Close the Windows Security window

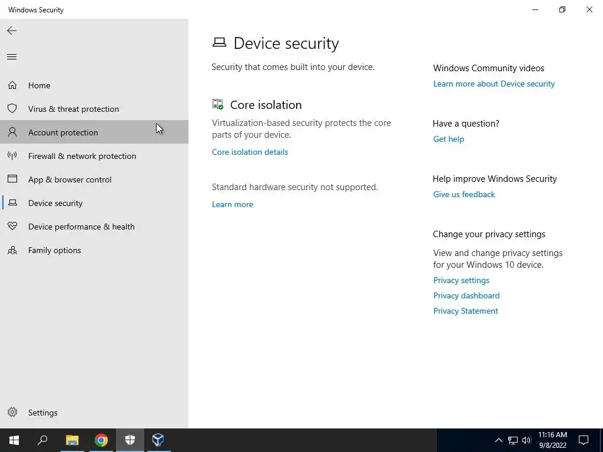[x=589, y=9]
